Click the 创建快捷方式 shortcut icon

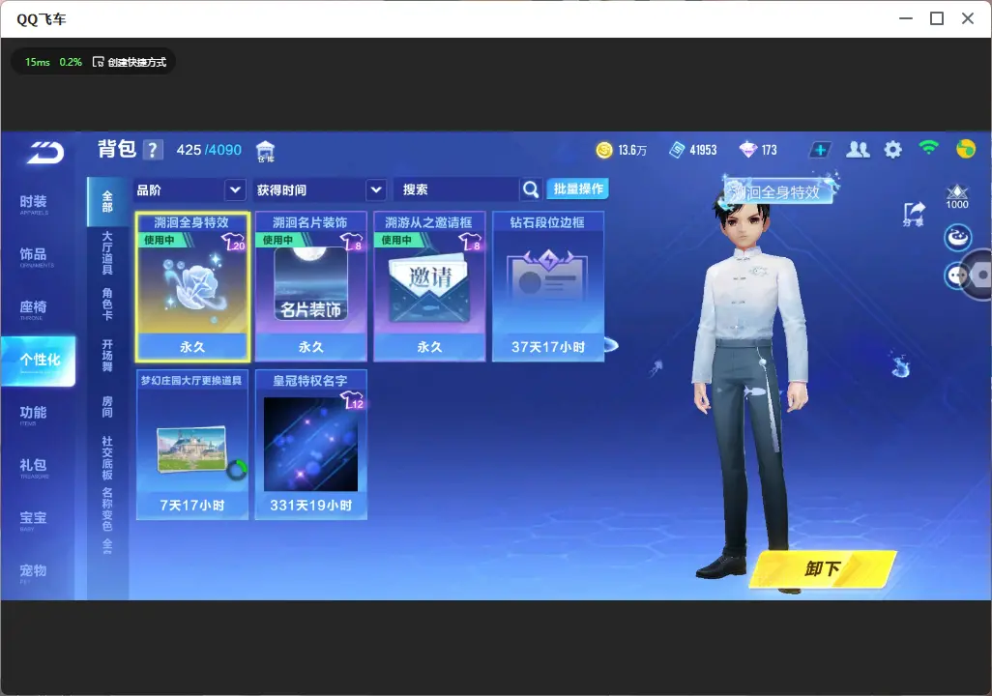click(98, 62)
